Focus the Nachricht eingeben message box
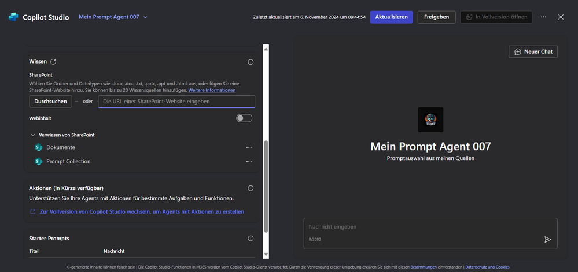Viewport: 578px width, 272px height. [x=430, y=233]
